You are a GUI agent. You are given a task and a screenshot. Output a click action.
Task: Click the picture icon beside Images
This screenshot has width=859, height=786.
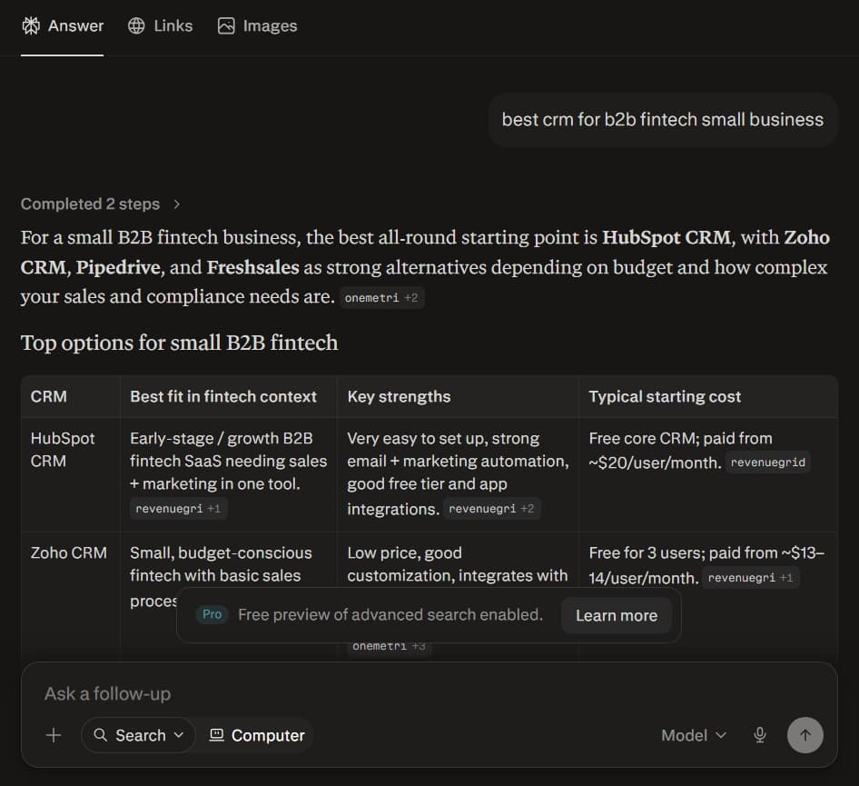coord(226,25)
